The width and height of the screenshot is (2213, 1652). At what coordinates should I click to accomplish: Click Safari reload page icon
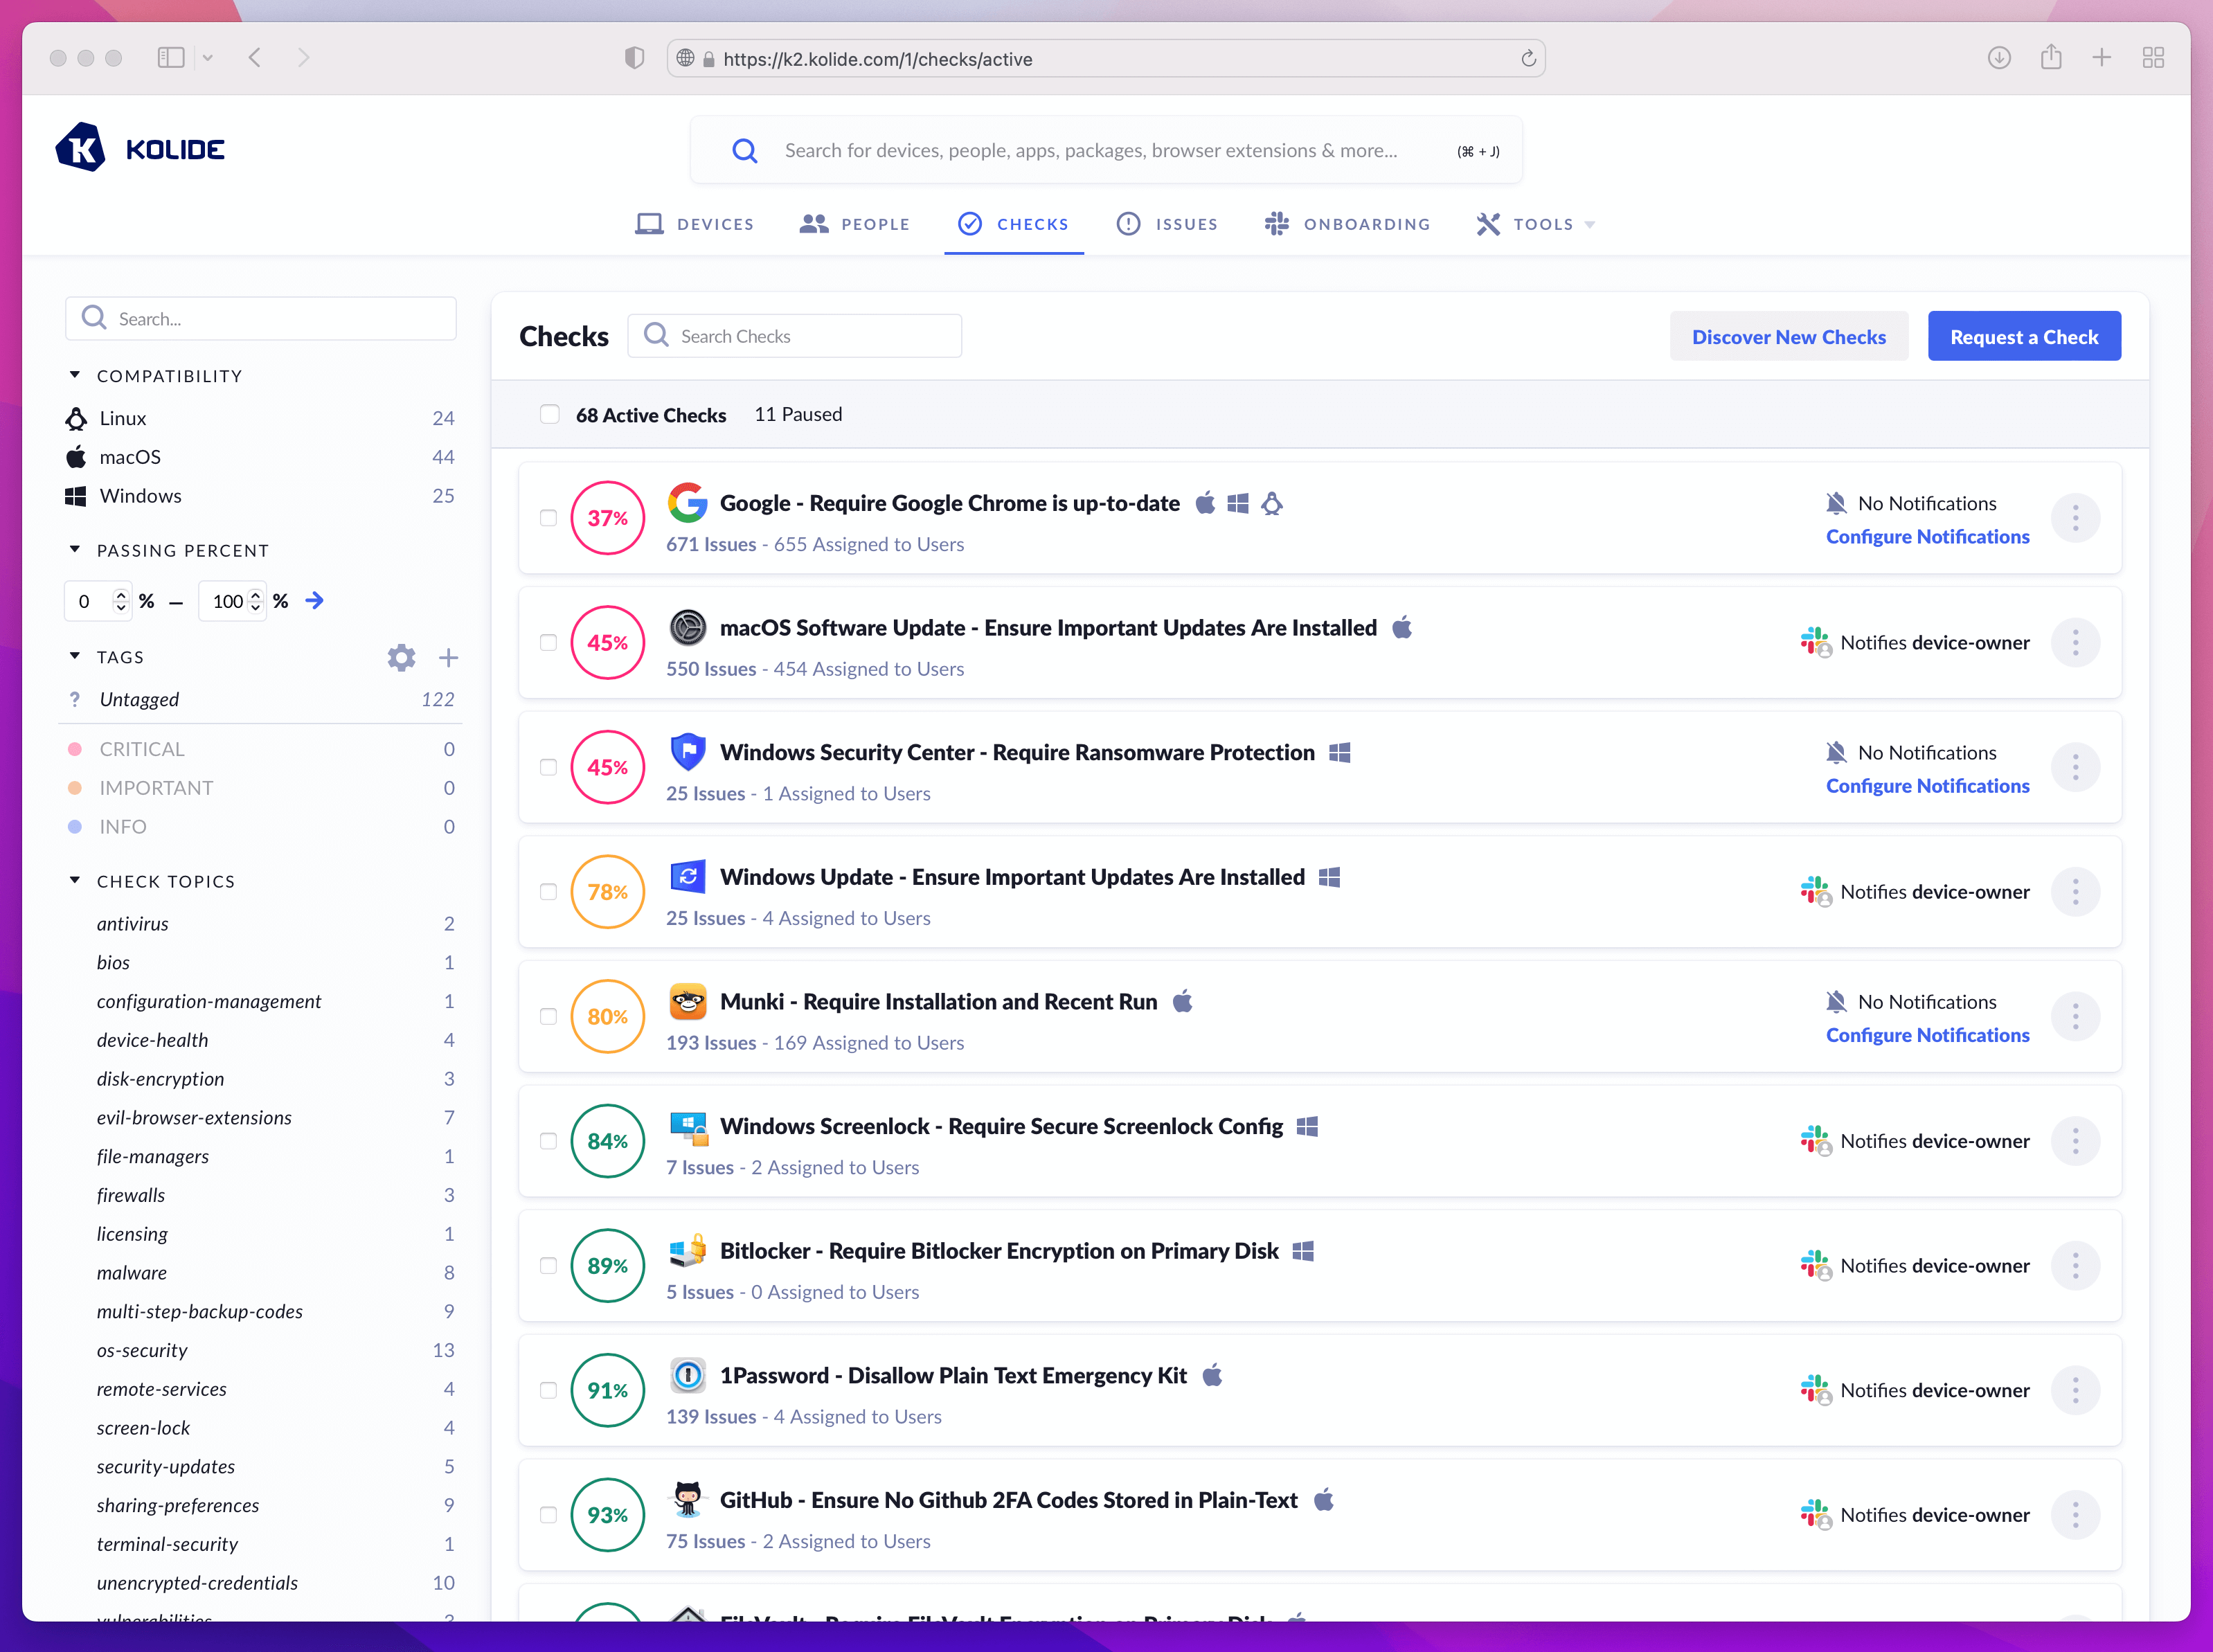(1528, 59)
